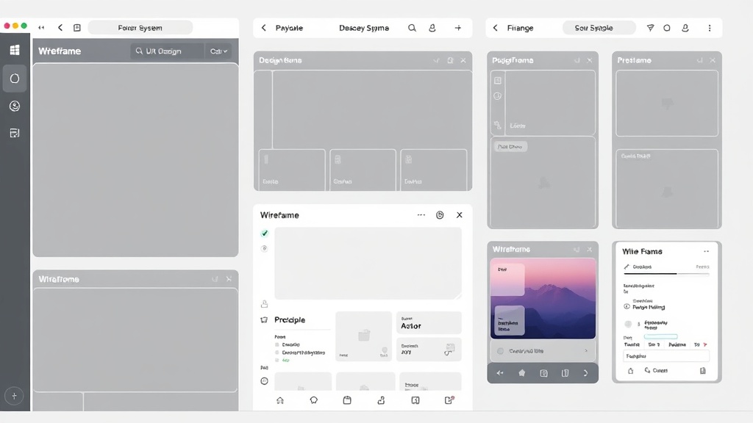
Task: Click the share icon in Wirefame bottom bar
Action: pos(382,400)
